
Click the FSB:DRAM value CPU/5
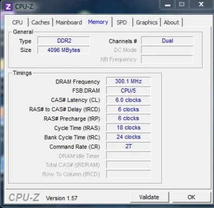click(128, 90)
